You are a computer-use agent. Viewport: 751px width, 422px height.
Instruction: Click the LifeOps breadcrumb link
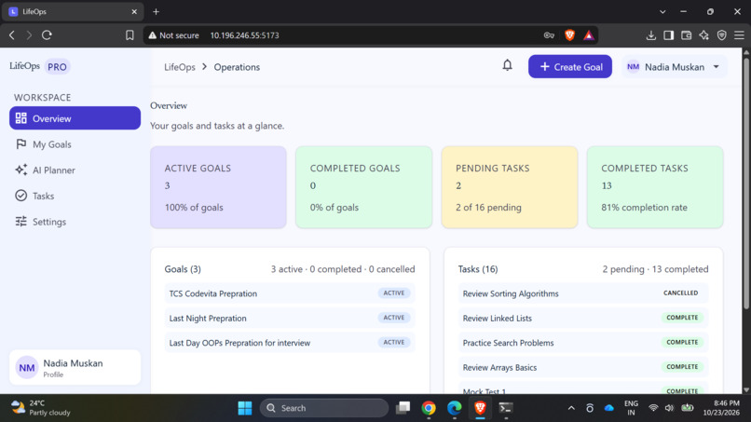180,67
